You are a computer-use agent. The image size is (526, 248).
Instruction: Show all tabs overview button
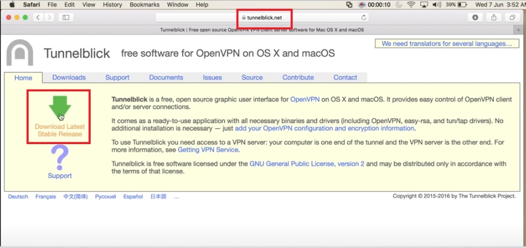click(513, 17)
